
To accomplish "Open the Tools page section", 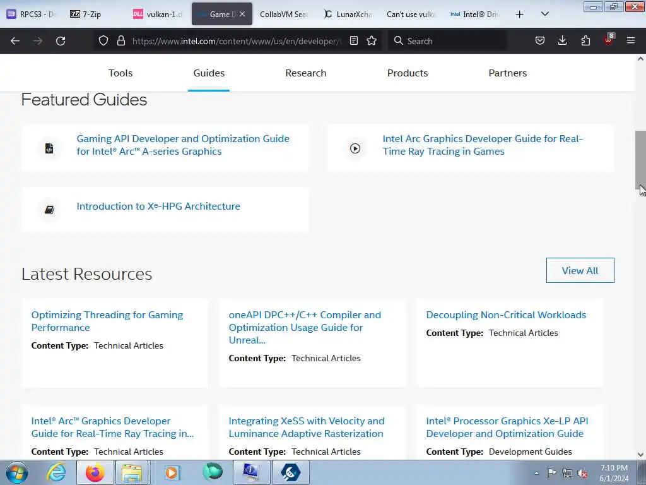I will (x=120, y=73).
